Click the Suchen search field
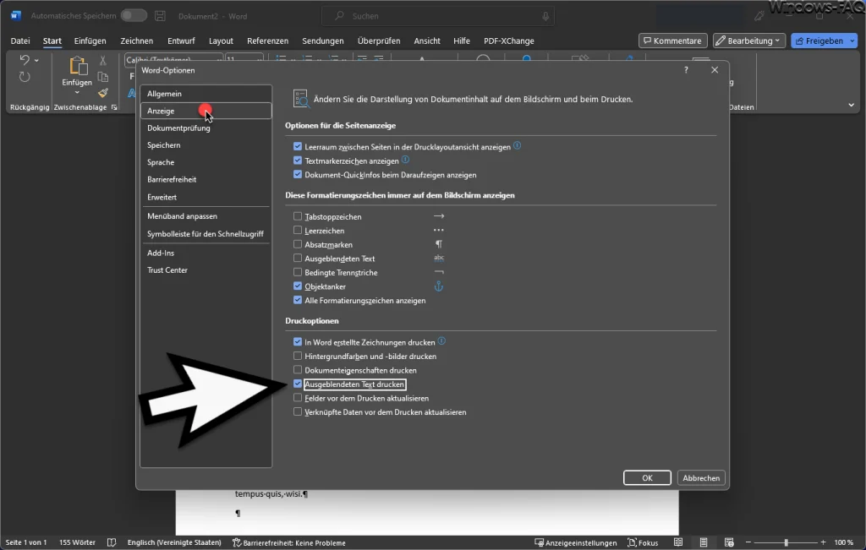Screen dimensions: 866x550 click(438, 16)
